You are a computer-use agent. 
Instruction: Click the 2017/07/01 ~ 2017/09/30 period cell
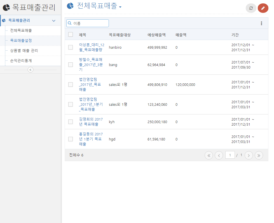point(243,65)
